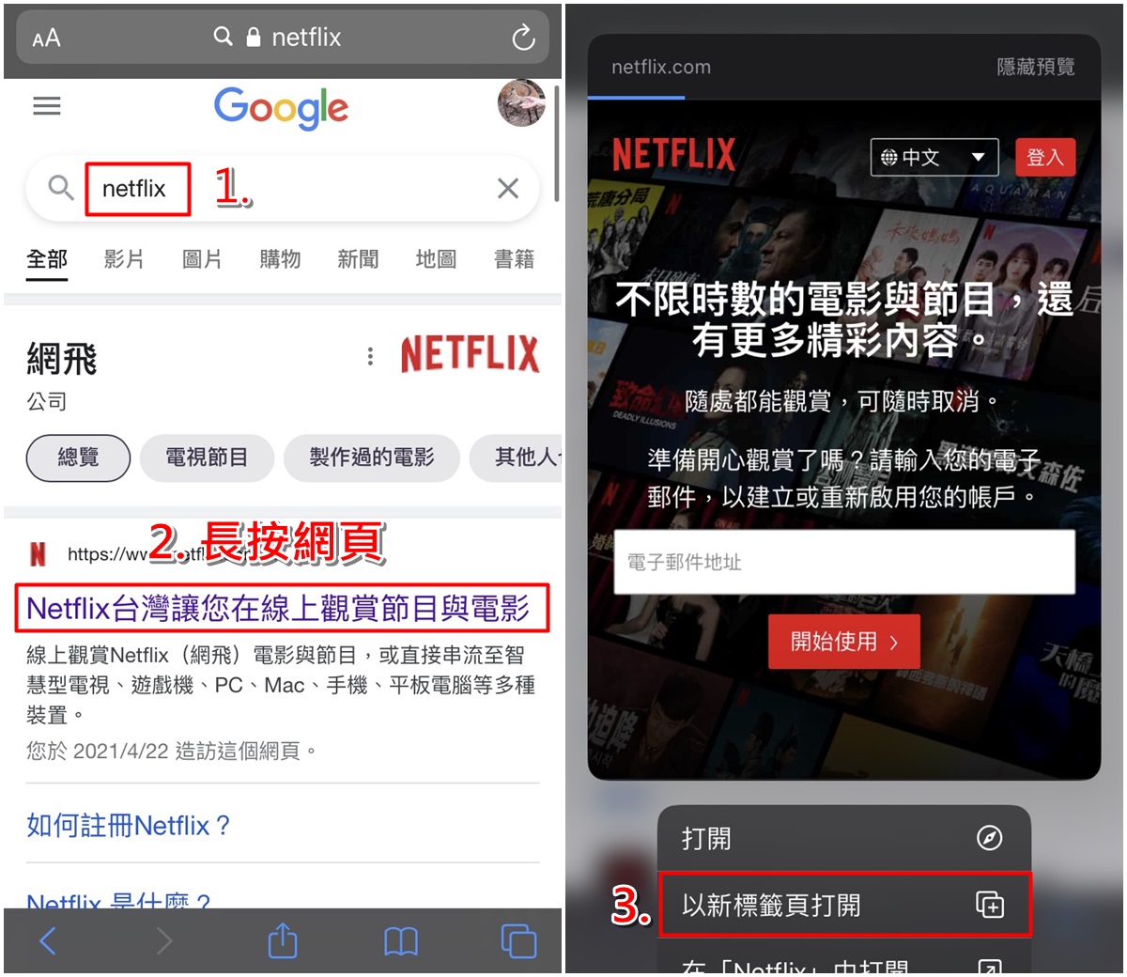Tap the red 開始使用 button
The width and height of the screenshot is (1127, 977).
(x=843, y=642)
